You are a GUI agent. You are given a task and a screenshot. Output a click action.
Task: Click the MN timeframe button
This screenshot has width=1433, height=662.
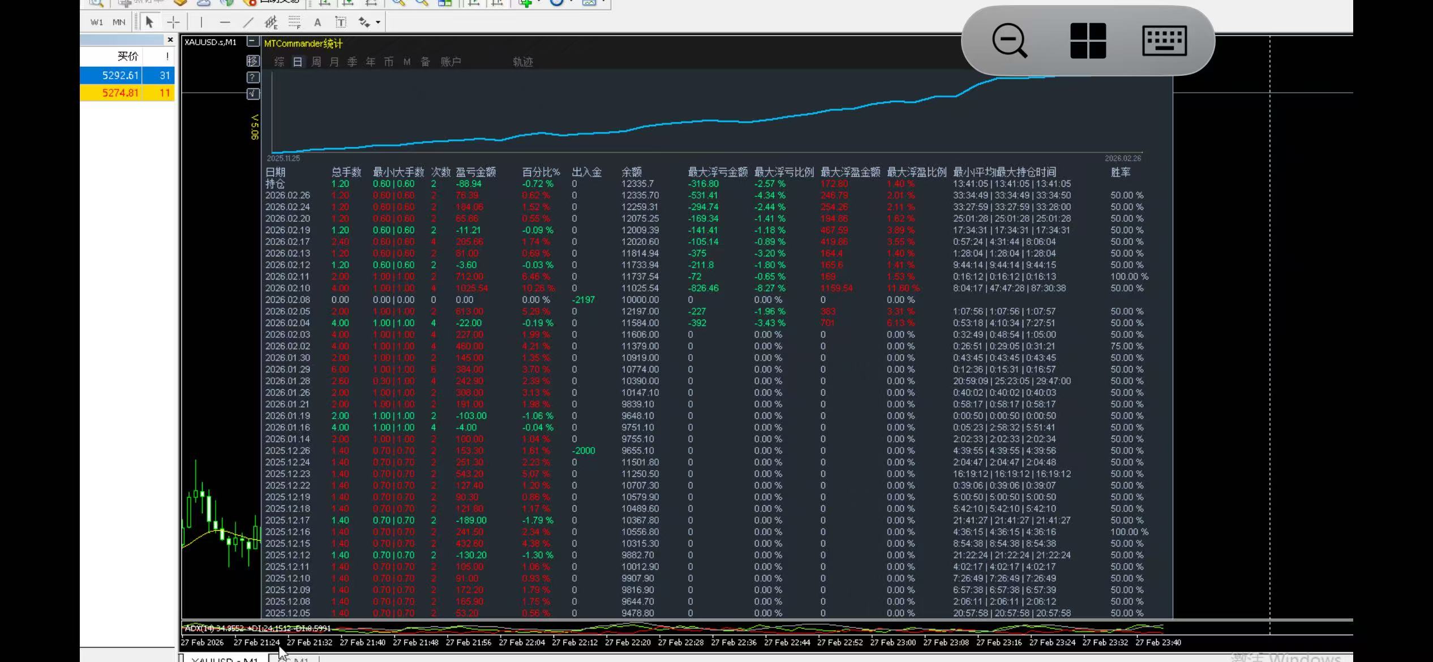119,22
